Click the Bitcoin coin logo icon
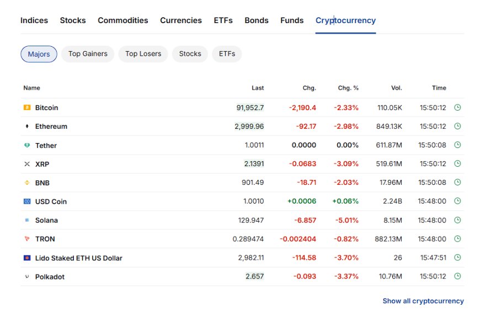This screenshot has height=323, width=480. pos(27,107)
